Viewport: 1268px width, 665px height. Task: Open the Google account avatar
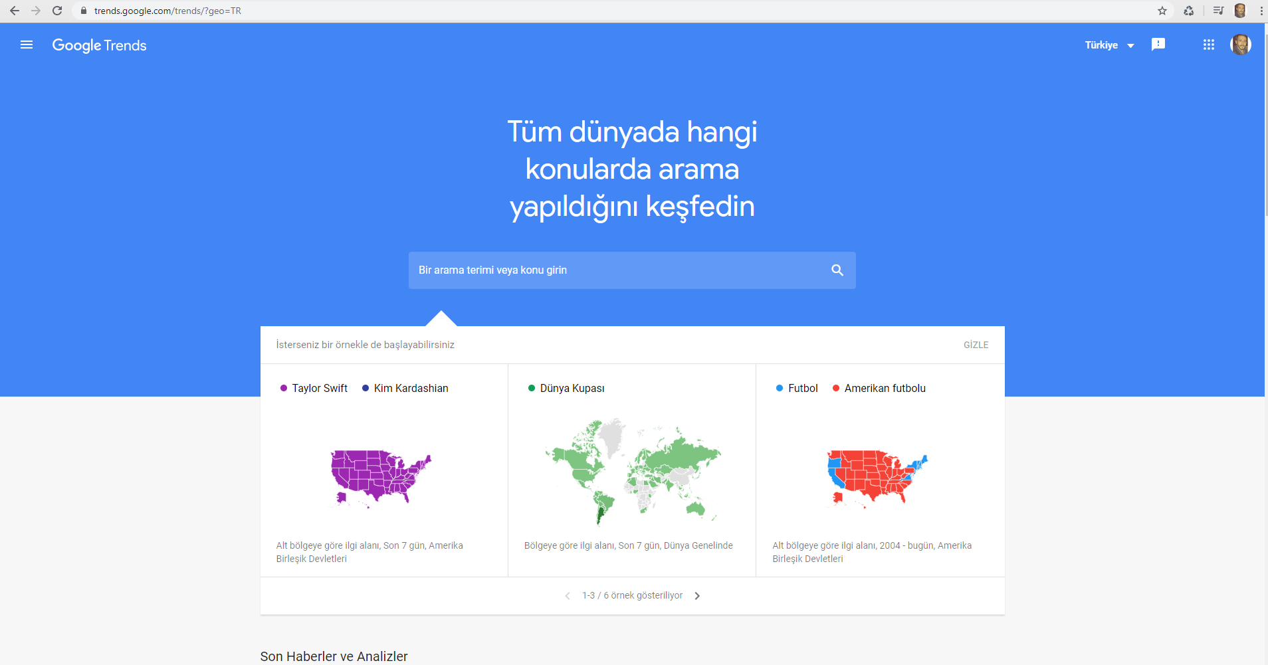tap(1241, 45)
